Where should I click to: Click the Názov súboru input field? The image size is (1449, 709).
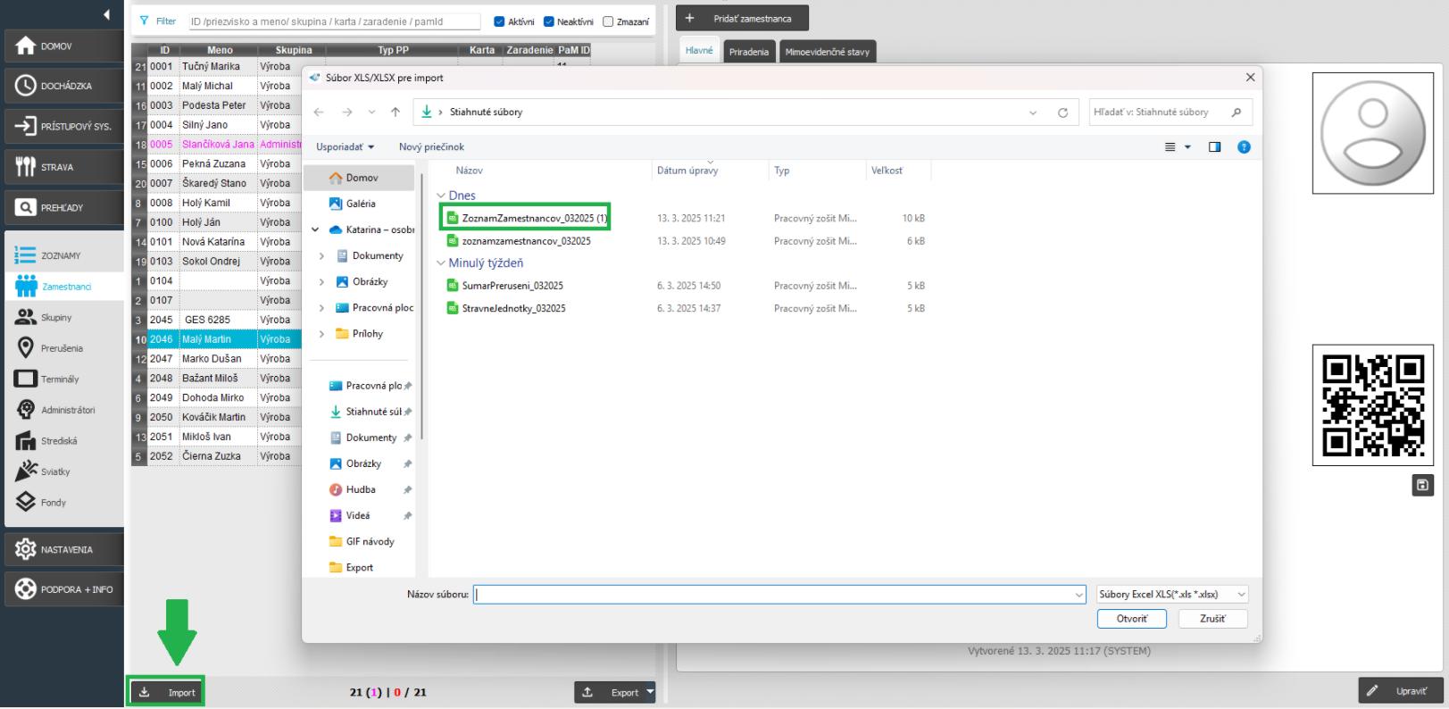(777, 595)
